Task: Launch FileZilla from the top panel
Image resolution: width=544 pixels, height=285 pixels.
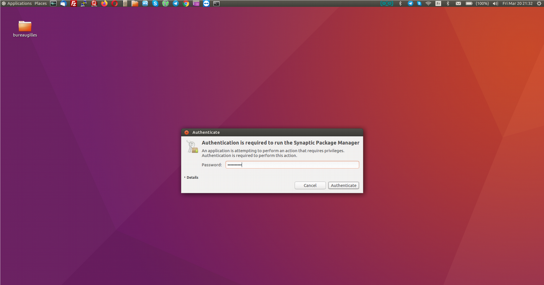Action: pyautogui.click(x=74, y=3)
